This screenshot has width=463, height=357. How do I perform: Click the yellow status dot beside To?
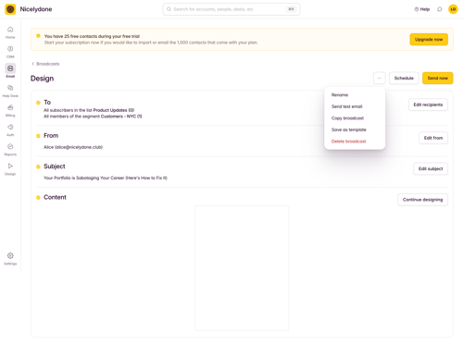(38, 103)
